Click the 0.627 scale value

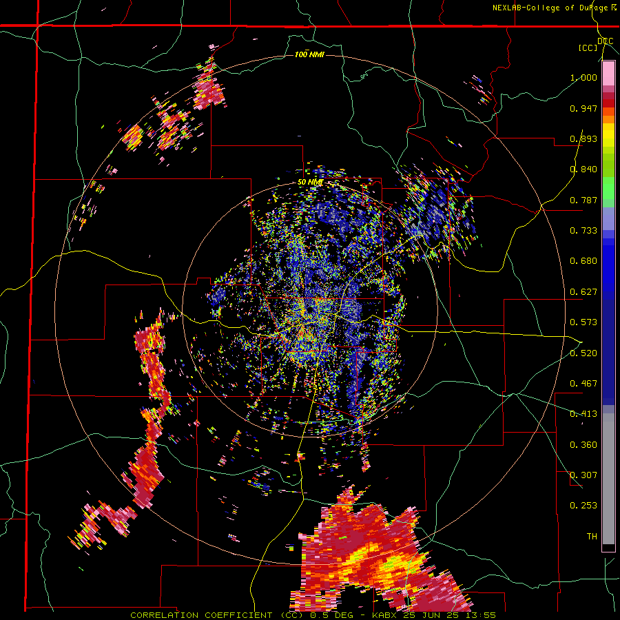tap(583, 292)
